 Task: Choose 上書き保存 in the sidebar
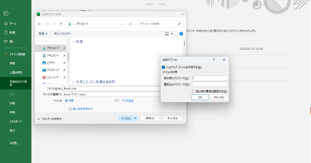coord(16,73)
